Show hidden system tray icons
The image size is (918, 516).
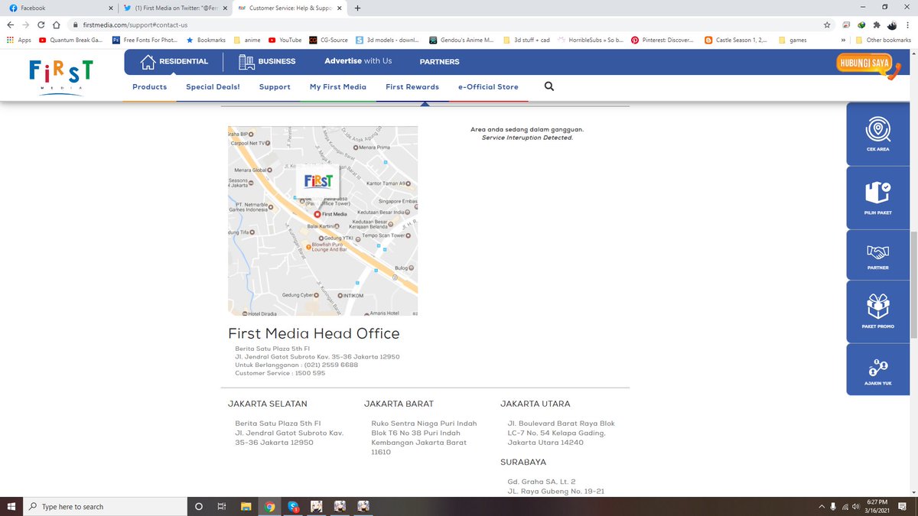pos(821,507)
